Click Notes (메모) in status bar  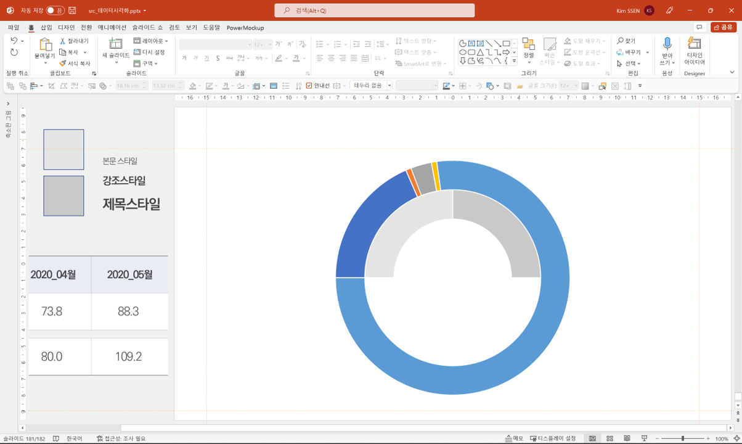coord(514,438)
